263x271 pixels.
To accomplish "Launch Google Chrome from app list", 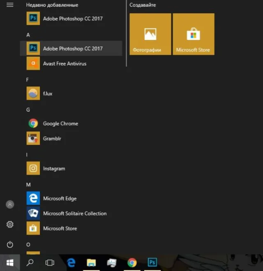I will click(x=71, y=124).
